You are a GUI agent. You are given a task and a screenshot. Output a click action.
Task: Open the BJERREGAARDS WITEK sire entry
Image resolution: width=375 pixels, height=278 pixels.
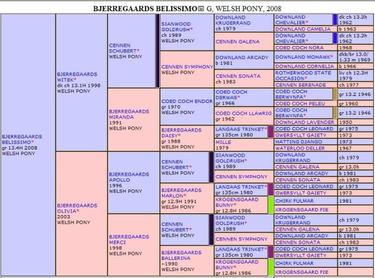[77, 77]
